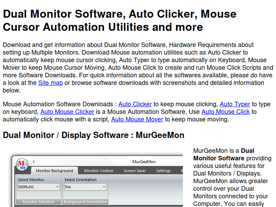276x207 pixels.
Task: Switch to the Monitor Background tab
Action: pos(54,171)
